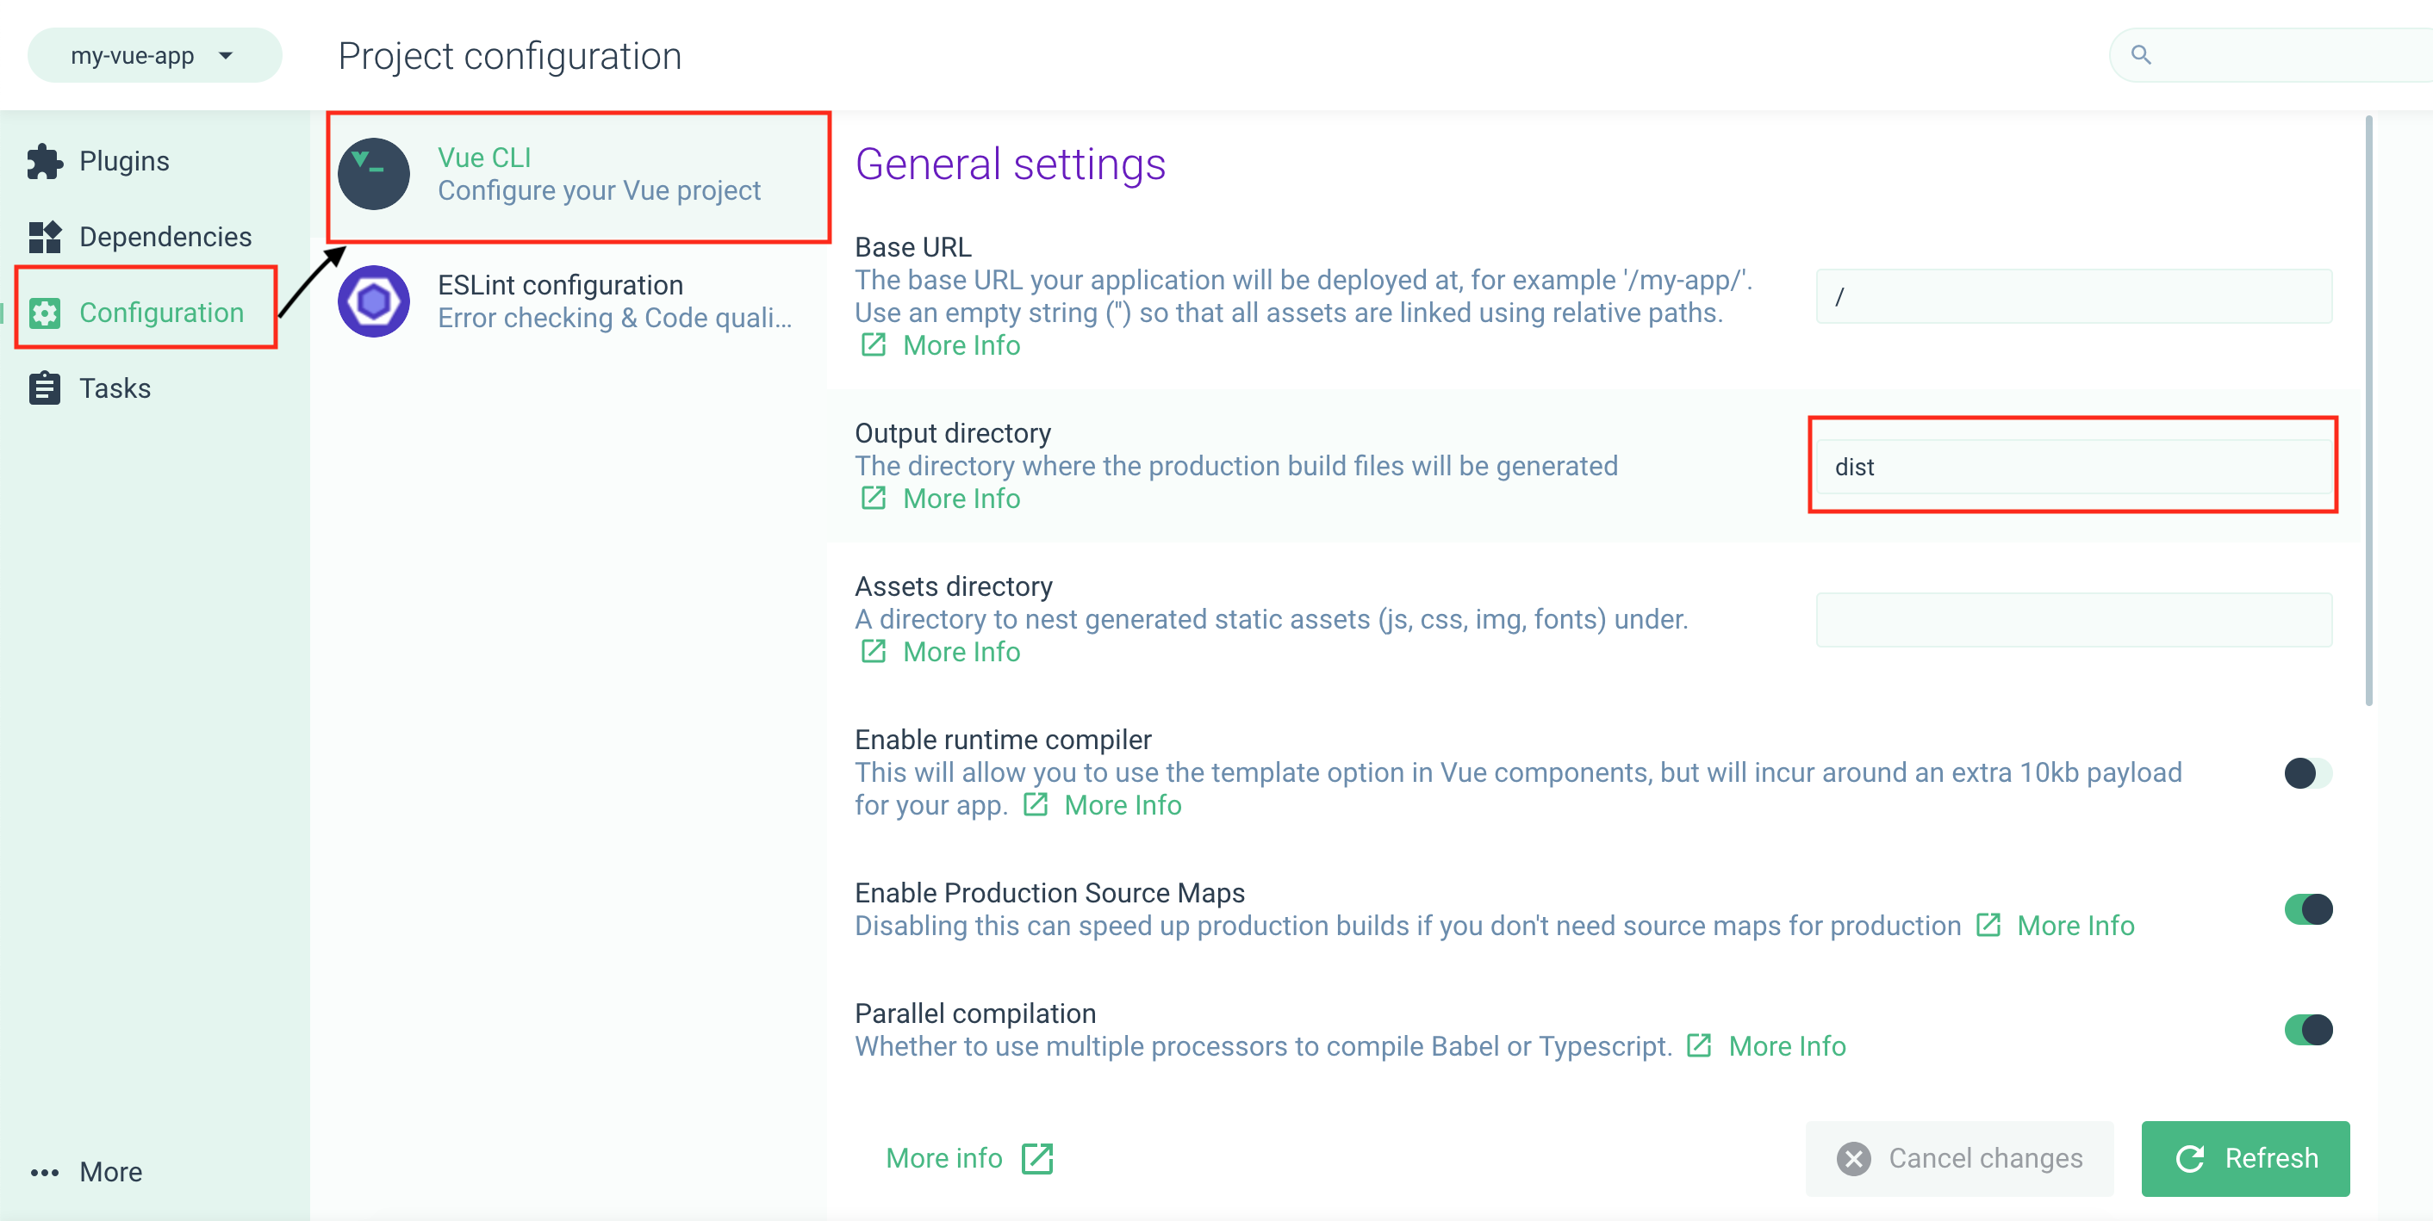Screen dimensions: 2433x1221
Task: Toggle Enable runtime compiler switch
Action: (x=2308, y=772)
